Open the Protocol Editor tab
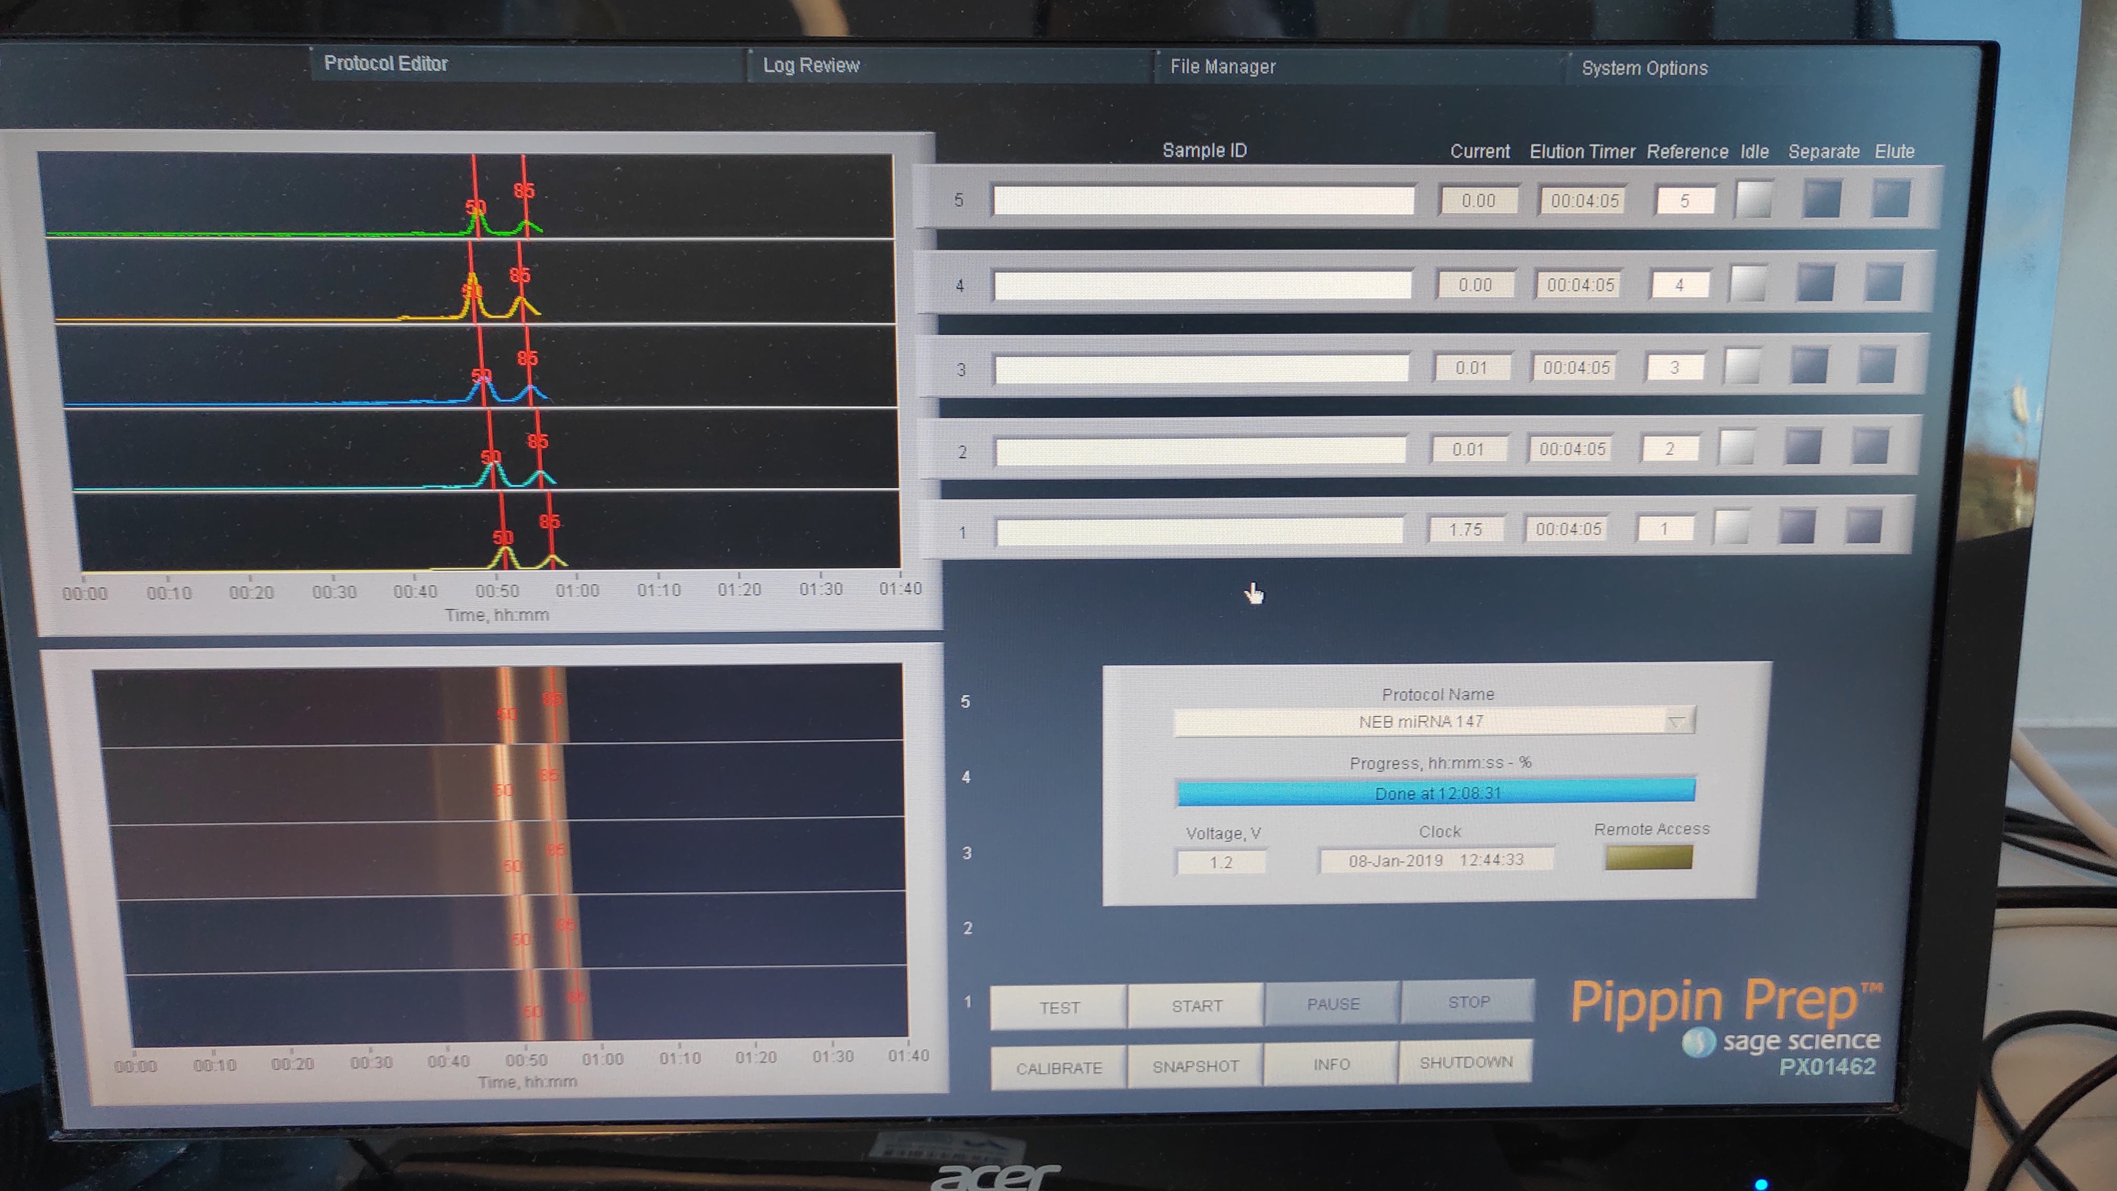The width and height of the screenshot is (2117, 1191). (385, 64)
